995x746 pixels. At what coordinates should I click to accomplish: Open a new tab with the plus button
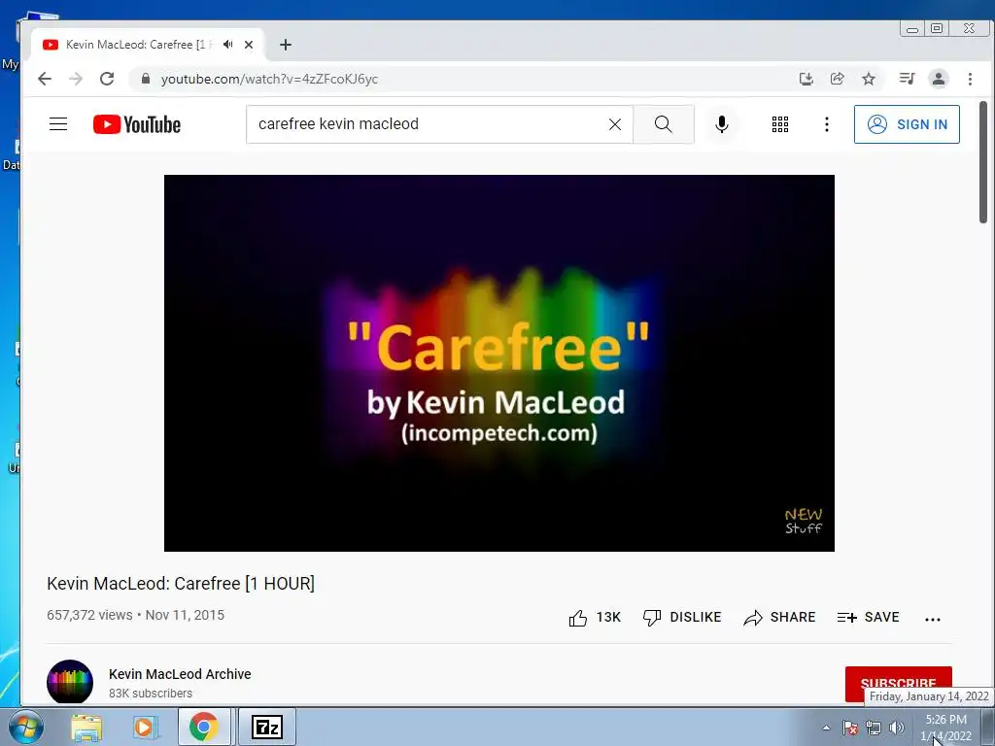286,45
